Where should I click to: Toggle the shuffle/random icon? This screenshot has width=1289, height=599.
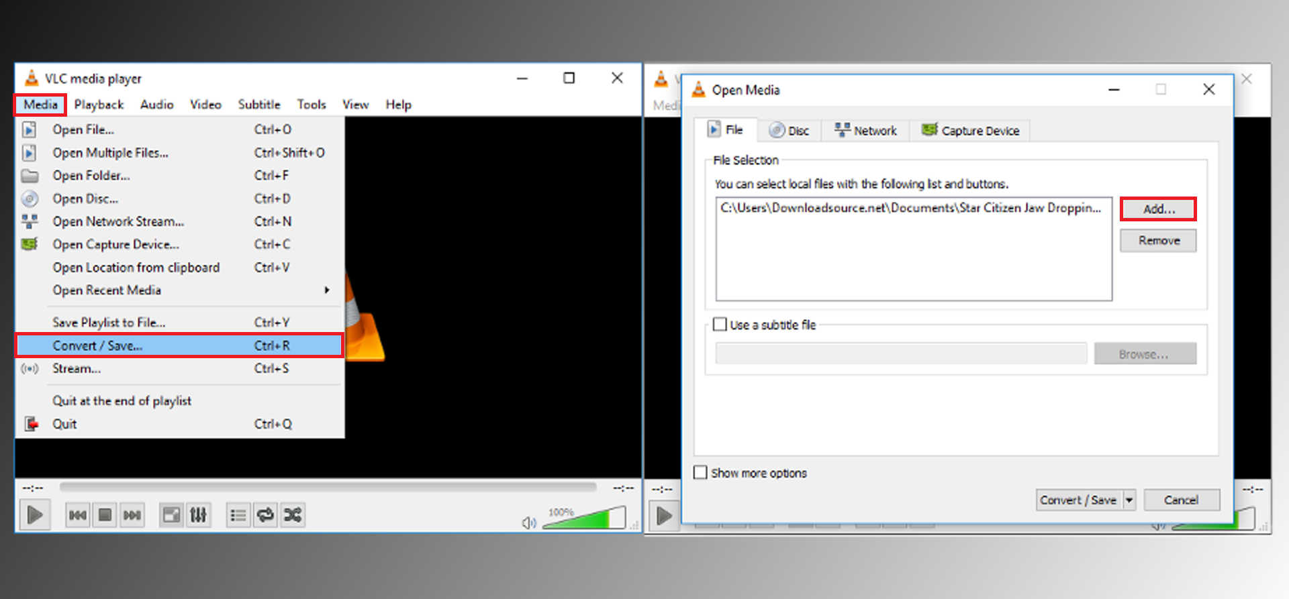(293, 515)
